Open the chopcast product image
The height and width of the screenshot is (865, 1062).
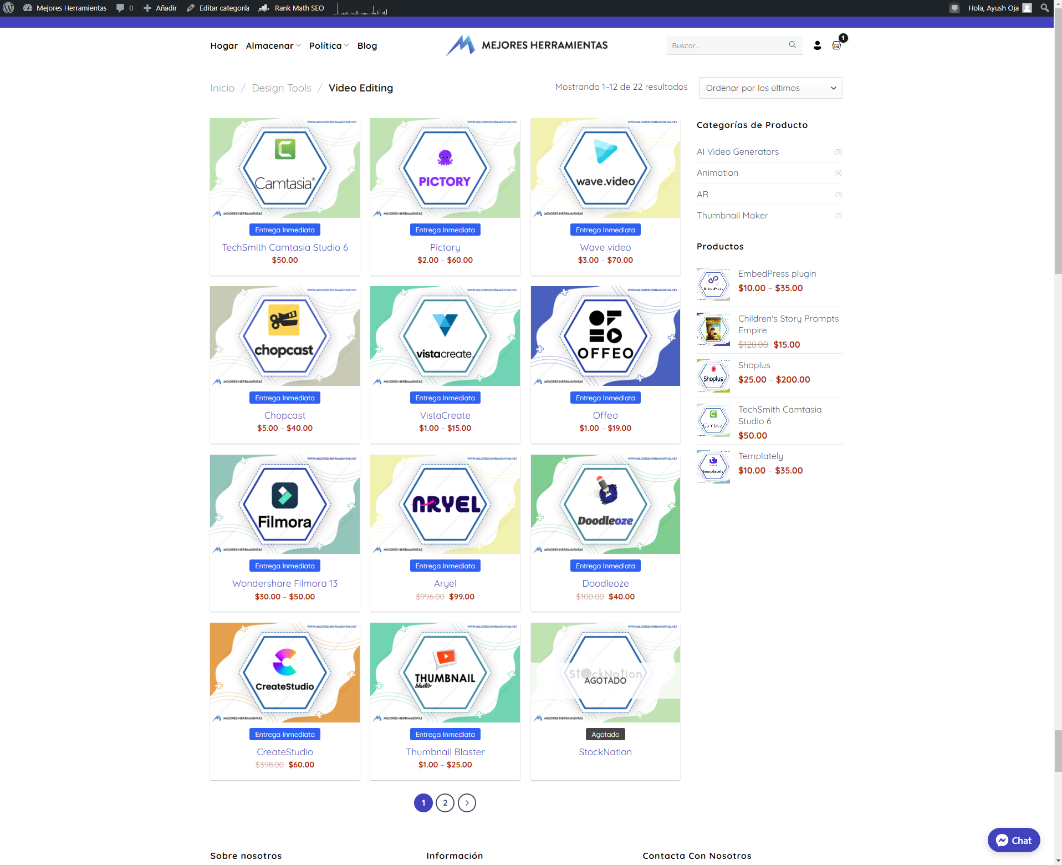(285, 336)
